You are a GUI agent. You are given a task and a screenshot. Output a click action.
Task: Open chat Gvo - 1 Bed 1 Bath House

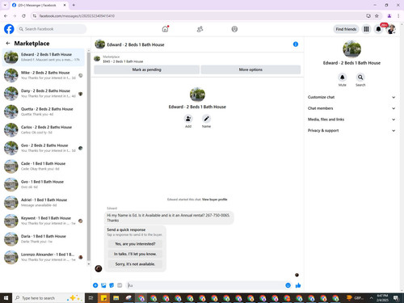(x=43, y=184)
